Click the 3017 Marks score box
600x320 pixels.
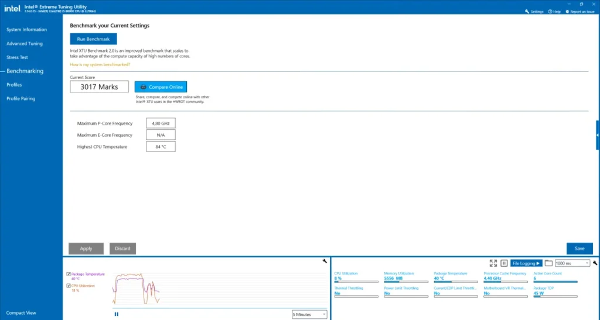coord(99,87)
